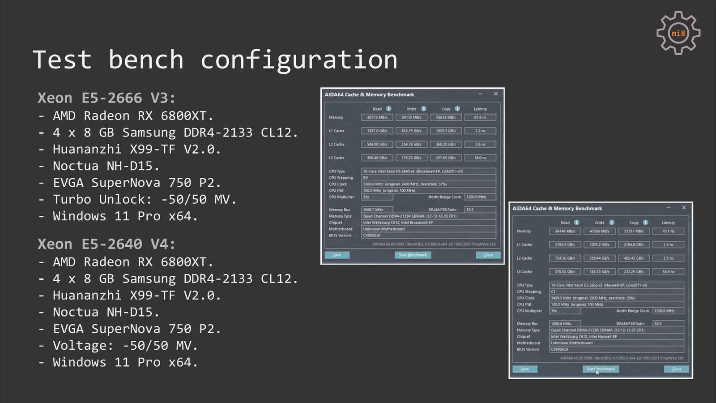
Task: Click the BIOS Version field showing CX99DE30
Action: [428, 236]
